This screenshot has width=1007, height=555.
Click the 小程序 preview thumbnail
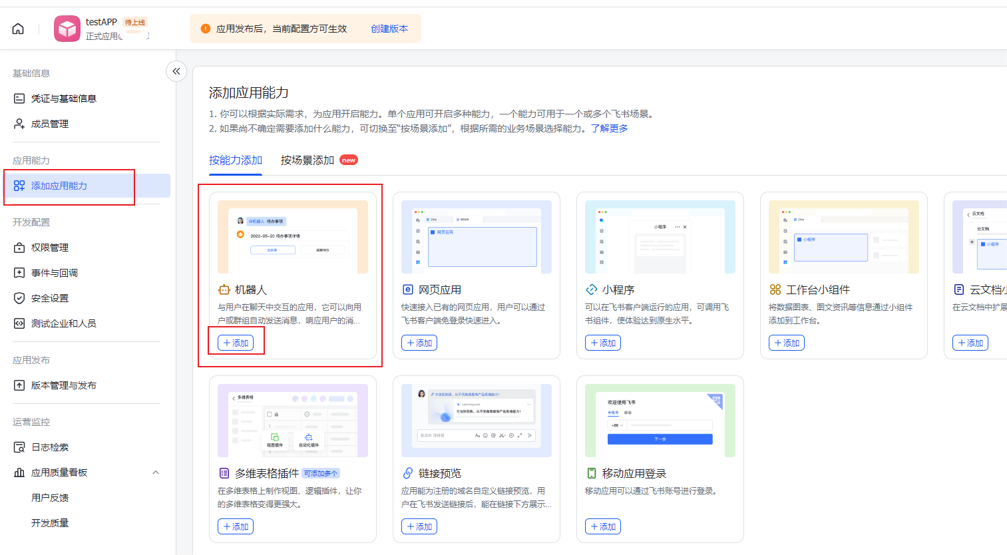660,237
